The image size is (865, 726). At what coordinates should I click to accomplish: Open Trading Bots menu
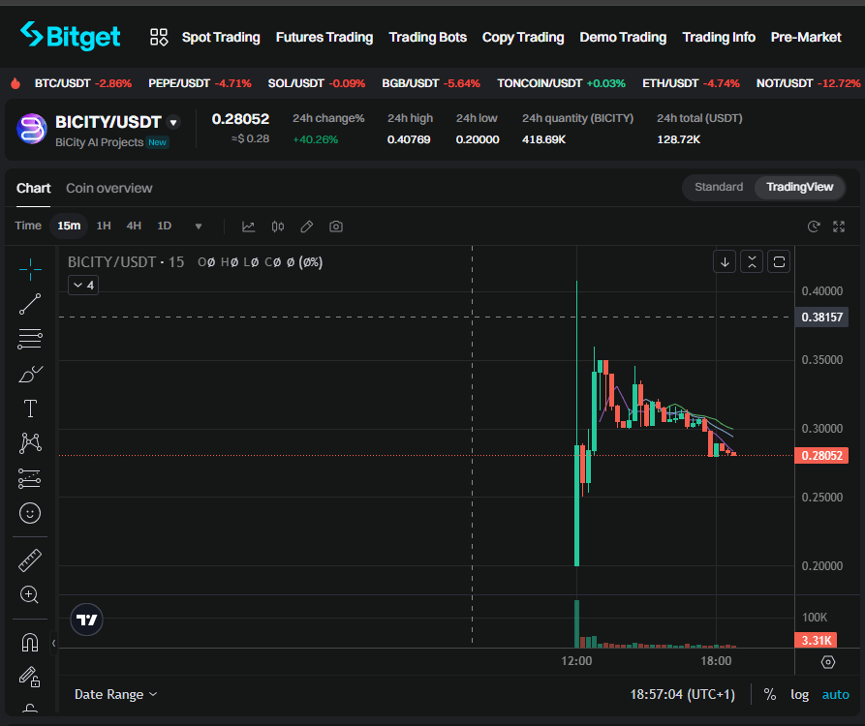pos(427,38)
